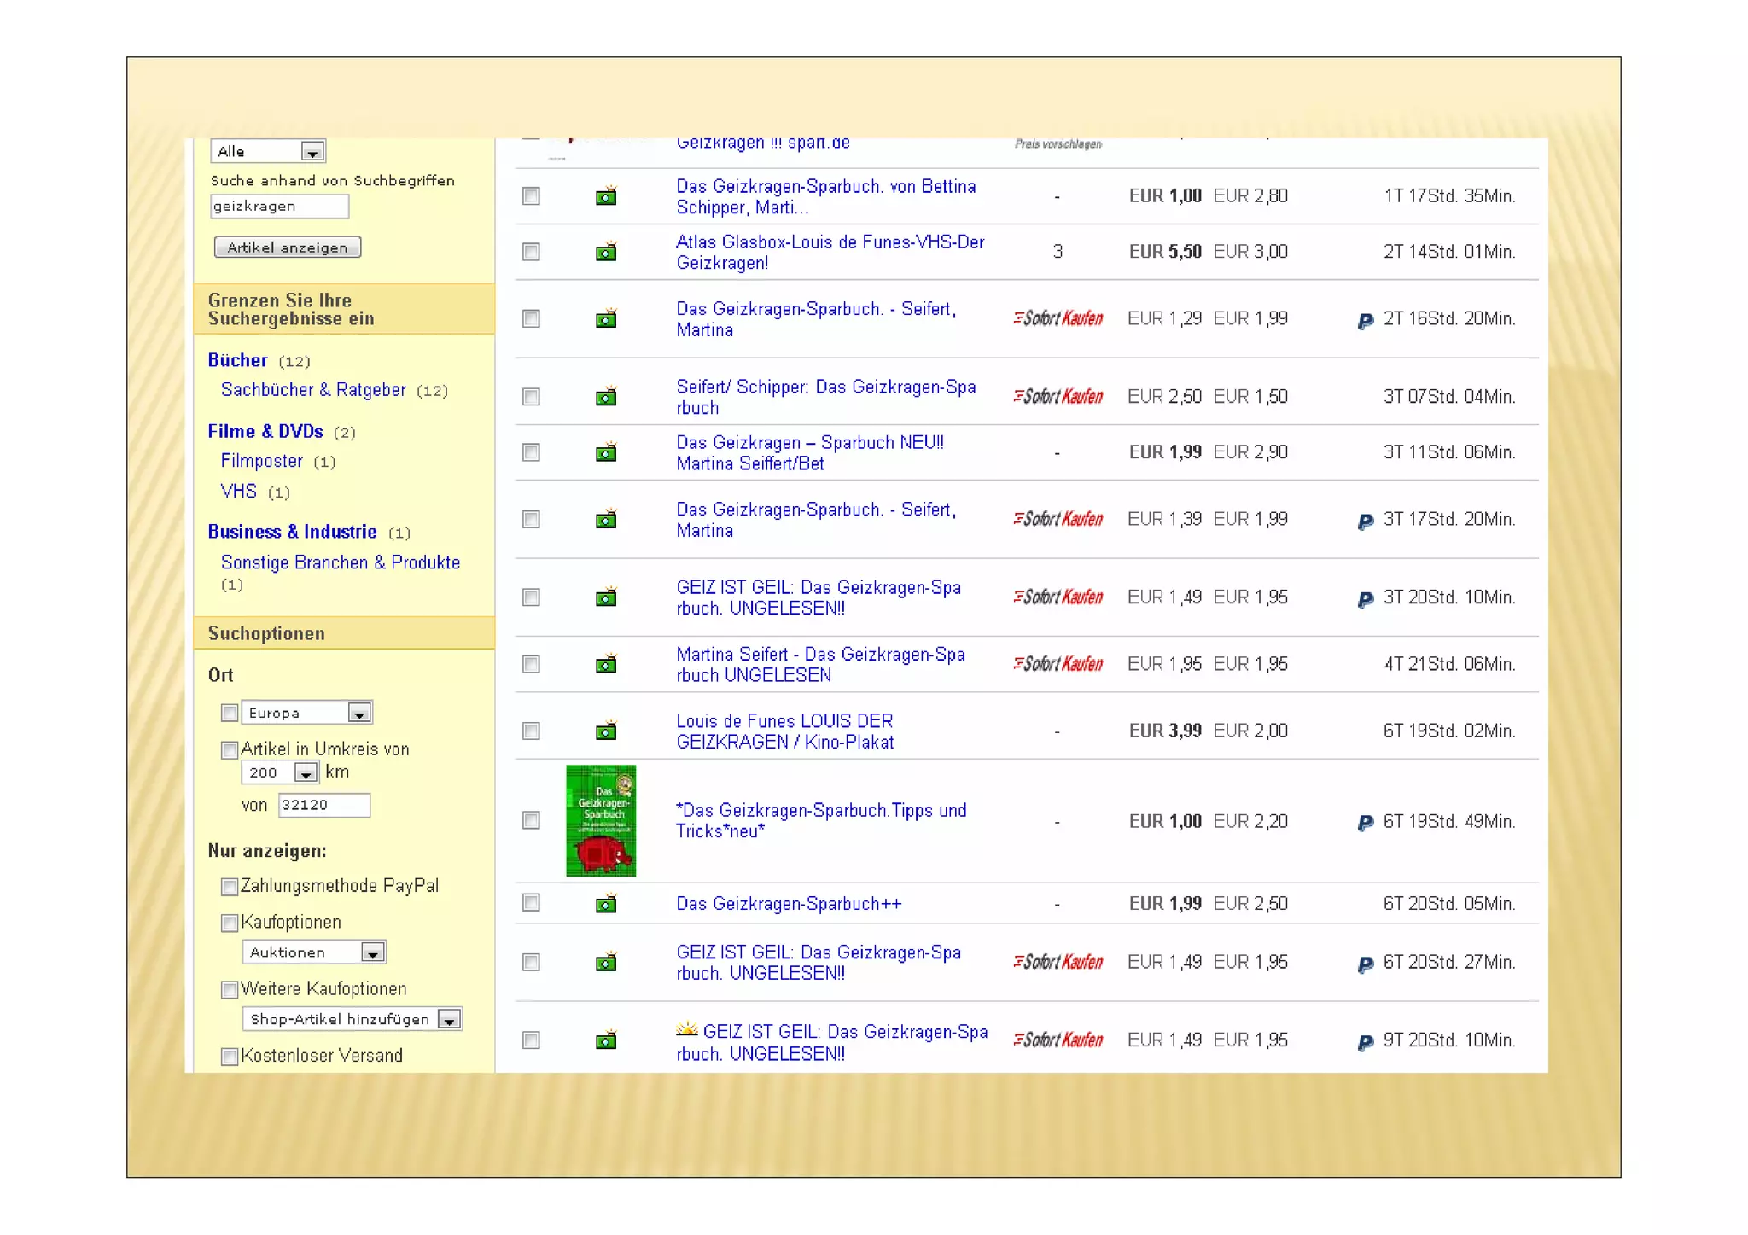The image size is (1748, 1235).
Task: Open the 200 km radius dropdown
Action: coord(305,772)
